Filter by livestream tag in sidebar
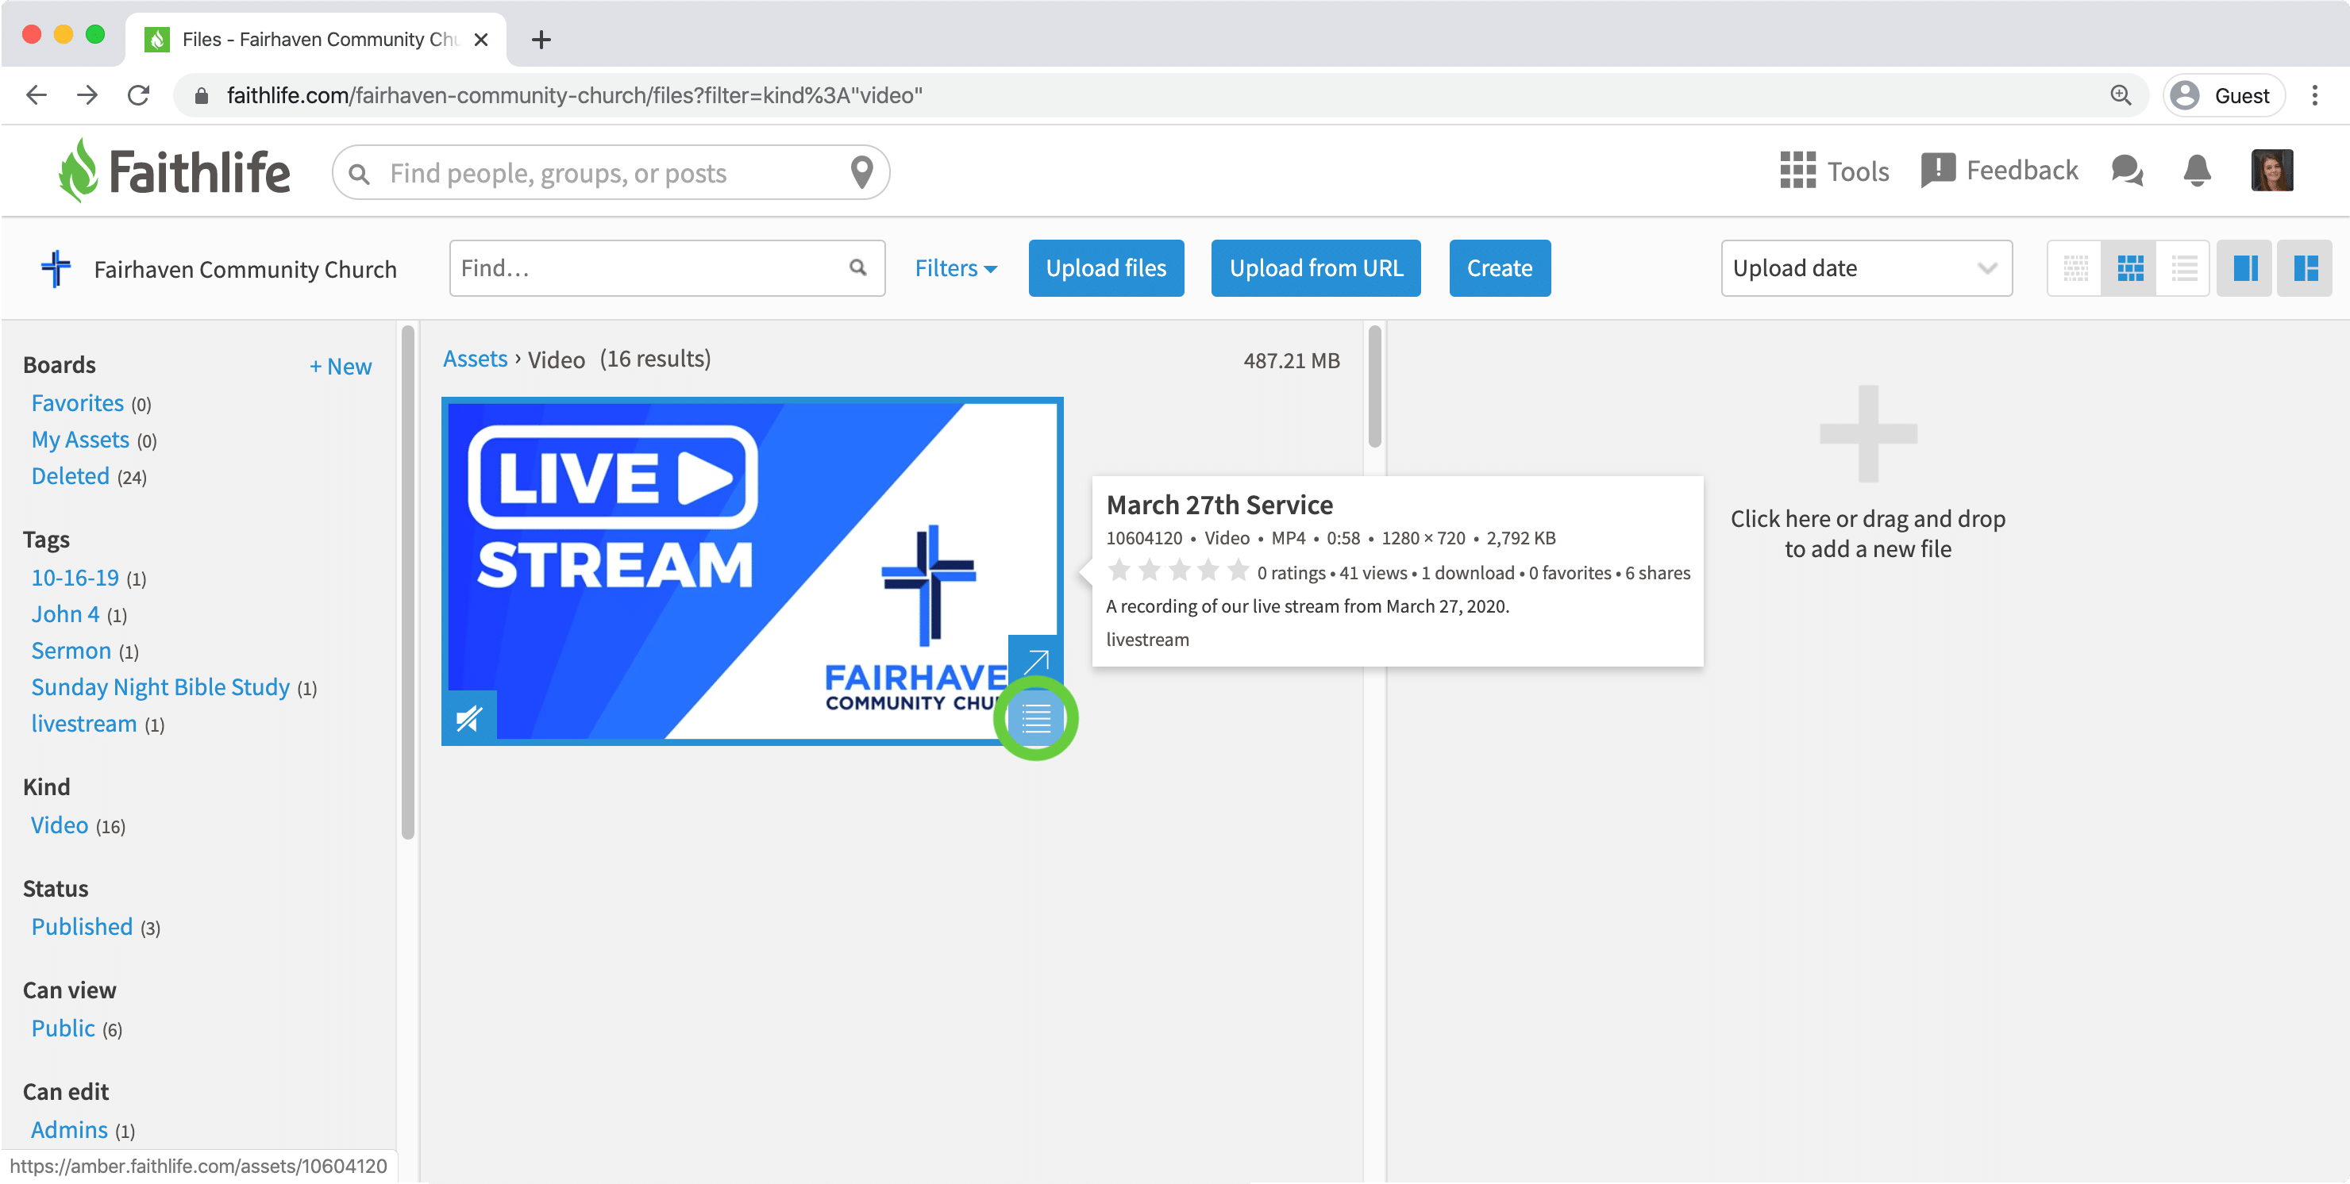Screen dimensions: 2350x1184 click(x=84, y=724)
